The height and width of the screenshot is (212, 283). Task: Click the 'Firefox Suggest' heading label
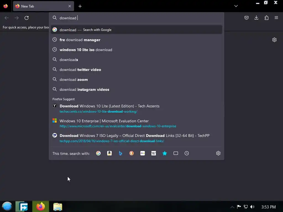pos(64,99)
